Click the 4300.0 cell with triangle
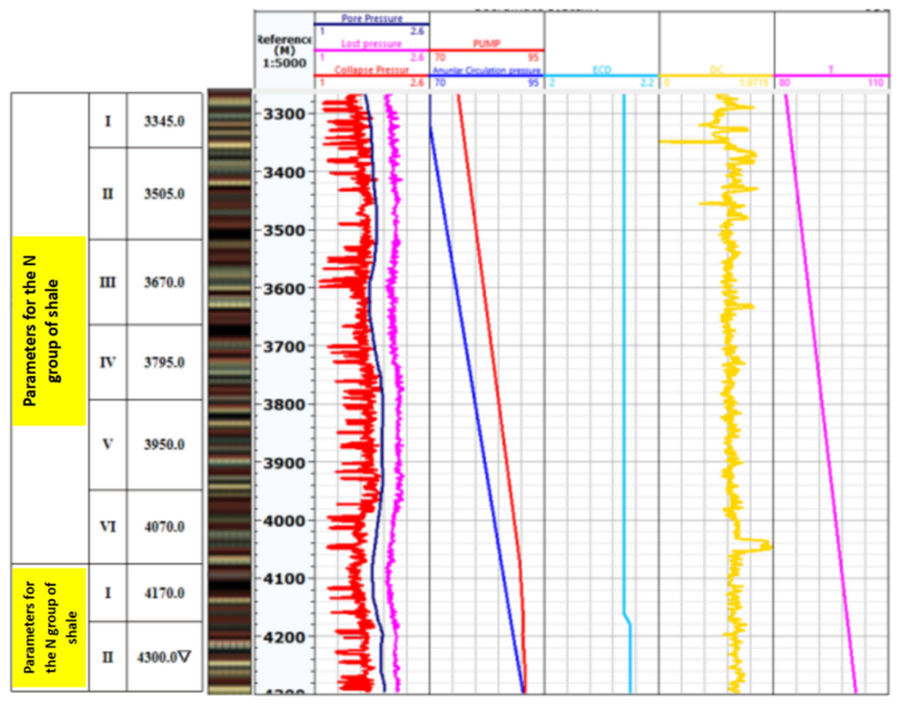 [164, 657]
